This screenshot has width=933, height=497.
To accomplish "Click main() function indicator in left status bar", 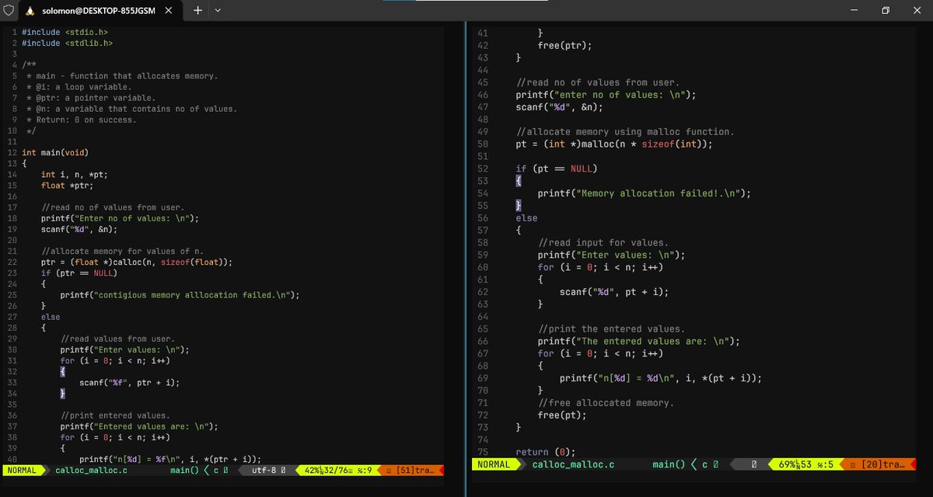I will coord(184,470).
